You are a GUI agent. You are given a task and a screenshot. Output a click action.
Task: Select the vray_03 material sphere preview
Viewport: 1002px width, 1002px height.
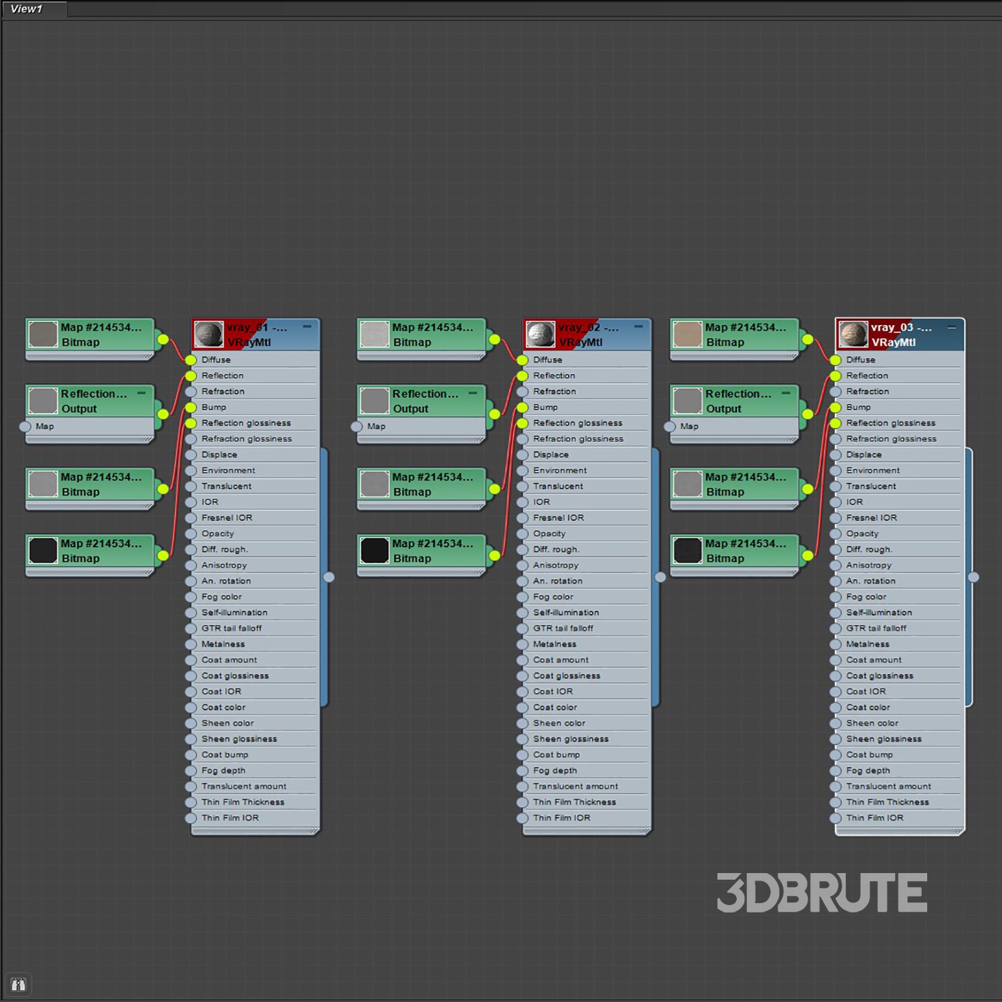pyautogui.click(x=853, y=334)
